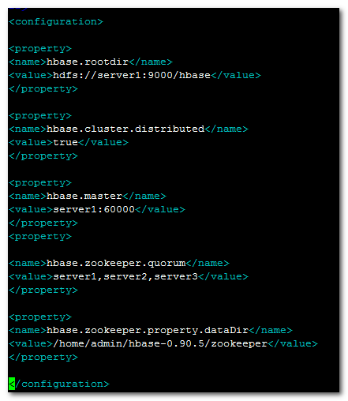Click the property tag directly below hbase.master closing
The width and height of the screenshot is (348, 401).
coord(40,236)
